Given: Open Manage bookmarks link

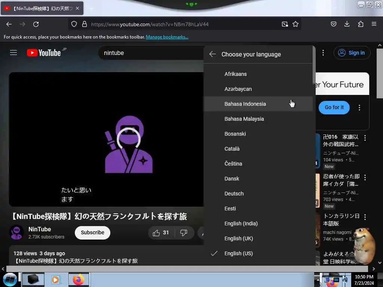Looking at the screenshot, I should (x=167, y=37).
